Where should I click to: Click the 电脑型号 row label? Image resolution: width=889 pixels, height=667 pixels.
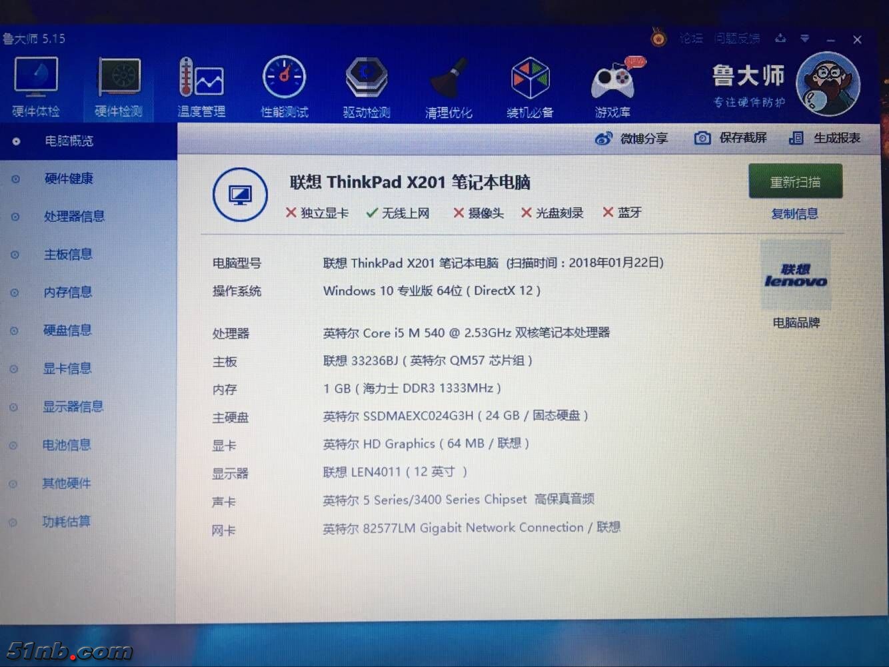coord(237,263)
